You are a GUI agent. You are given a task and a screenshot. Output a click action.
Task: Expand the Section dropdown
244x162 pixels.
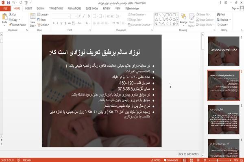click(x=43, y=25)
